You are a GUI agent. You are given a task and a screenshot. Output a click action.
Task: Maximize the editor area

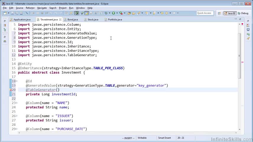240,19
